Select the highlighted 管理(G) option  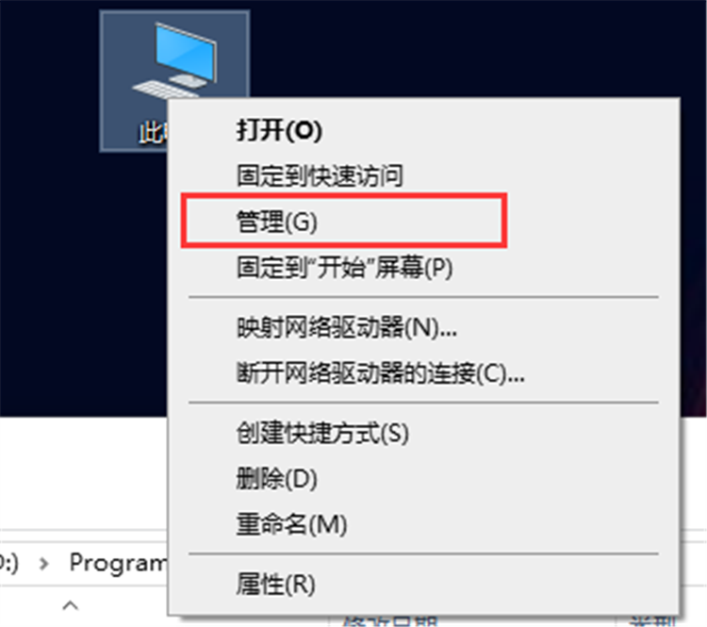(x=344, y=221)
